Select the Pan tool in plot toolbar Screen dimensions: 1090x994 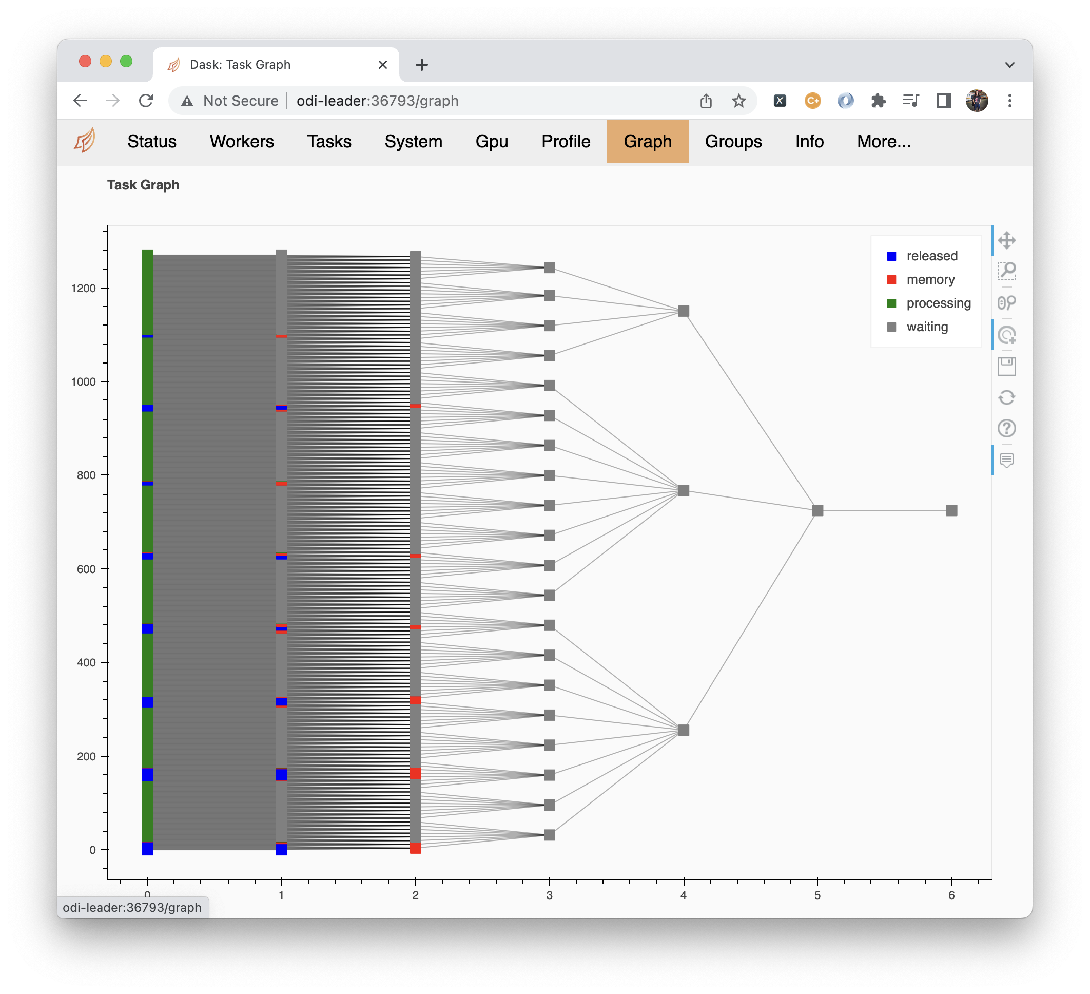[1006, 240]
